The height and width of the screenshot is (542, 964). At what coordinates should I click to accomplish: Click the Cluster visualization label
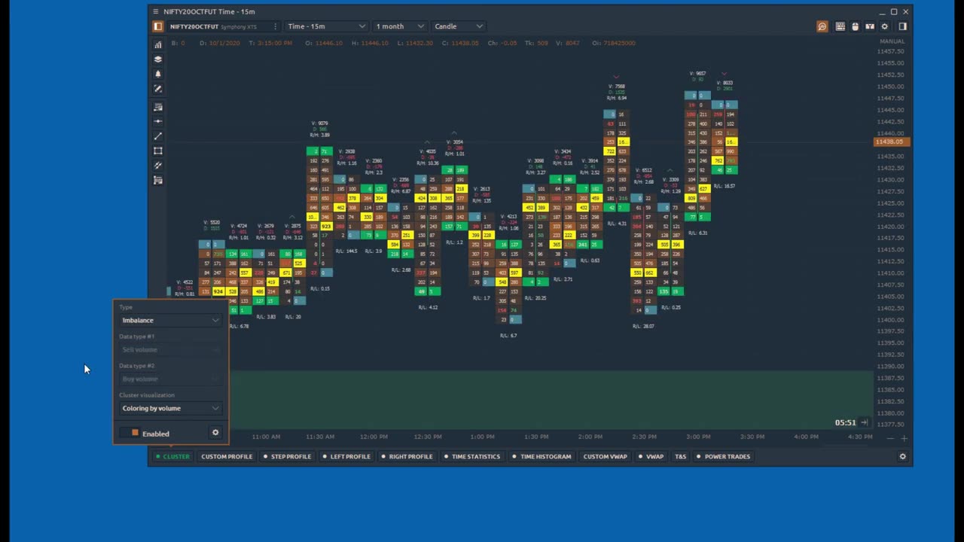click(147, 394)
